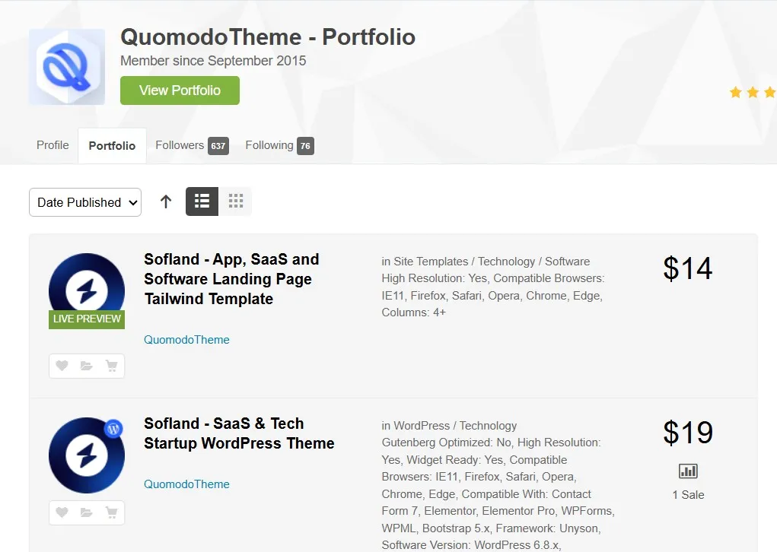Click Live Preview on Sofland template thumbnail
This screenshot has height=552, width=777.
[87, 319]
